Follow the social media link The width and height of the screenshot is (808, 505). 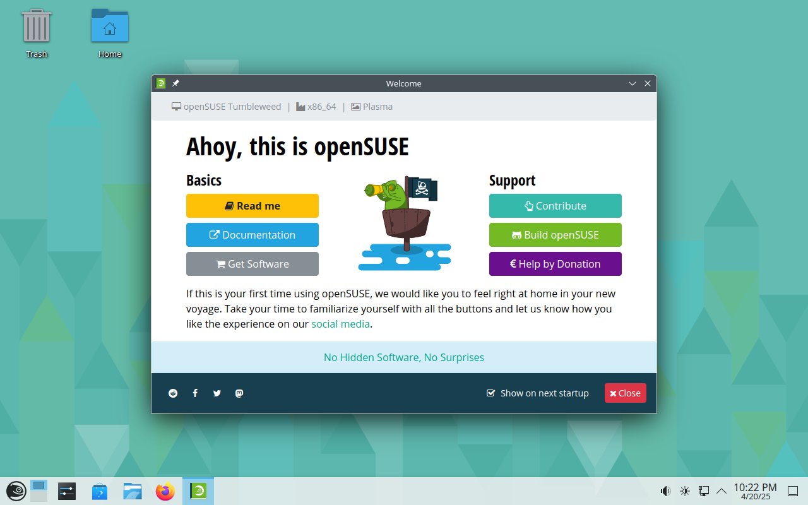pyautogui.click(x=341, y=324)
